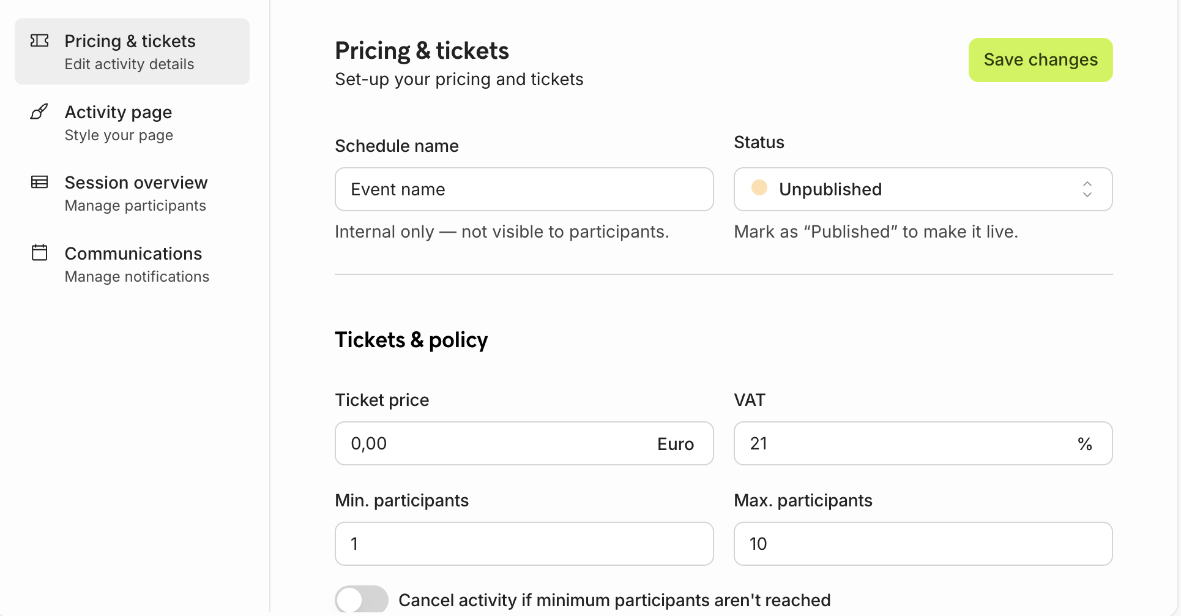The image size is (1181, 616).
Task: Click the VAT percentage input
Action: click(906, 444)
